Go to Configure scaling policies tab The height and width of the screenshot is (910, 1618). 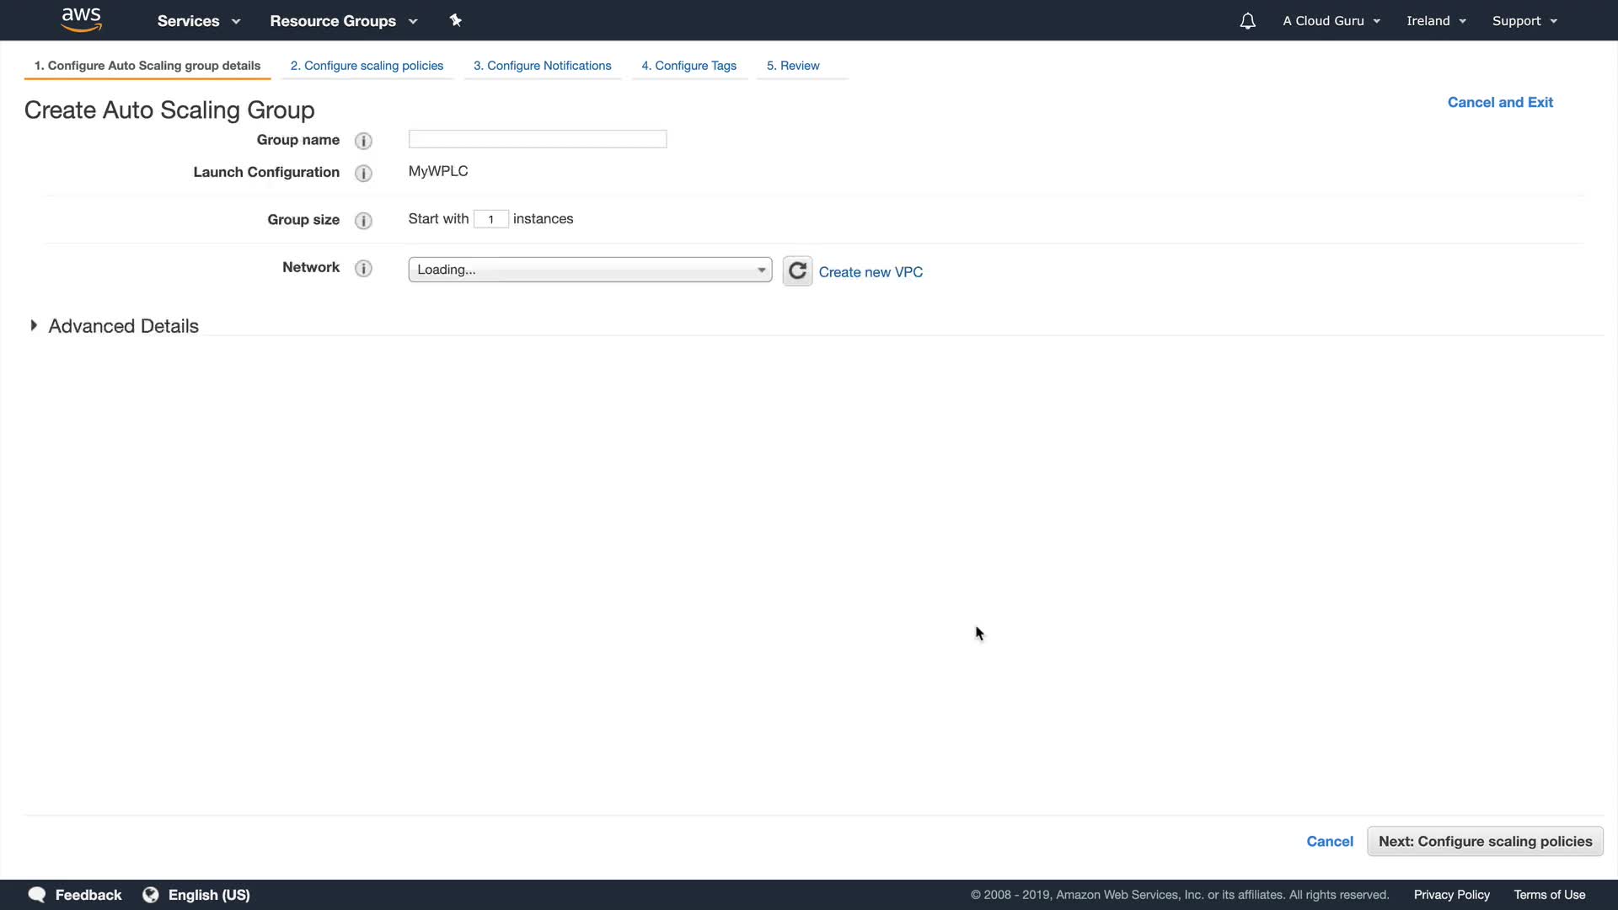click(x=367, y=66)
